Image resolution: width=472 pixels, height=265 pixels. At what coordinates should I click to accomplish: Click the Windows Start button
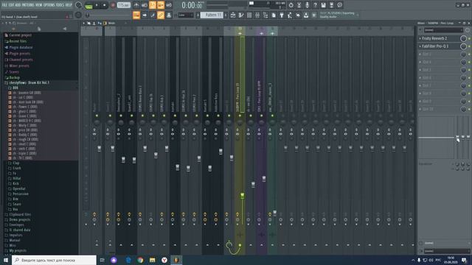point(6,260)
